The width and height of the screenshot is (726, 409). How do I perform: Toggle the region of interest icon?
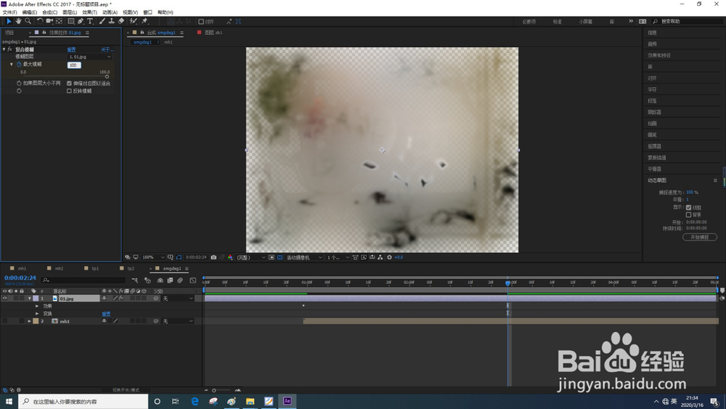(x=272, y=257)
